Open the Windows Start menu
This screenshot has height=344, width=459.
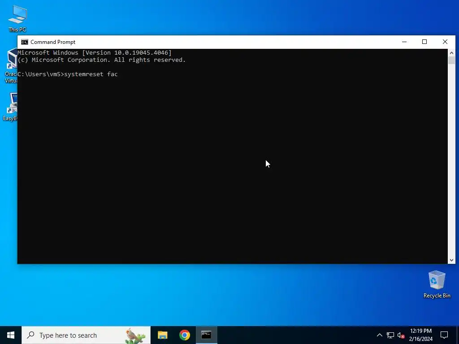click(11, 335)
